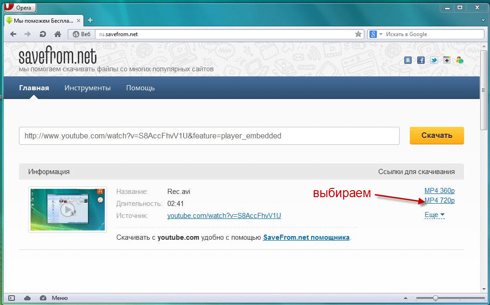Bookmark this page with the star
This screenshot has height=305, width=490.
358,34
